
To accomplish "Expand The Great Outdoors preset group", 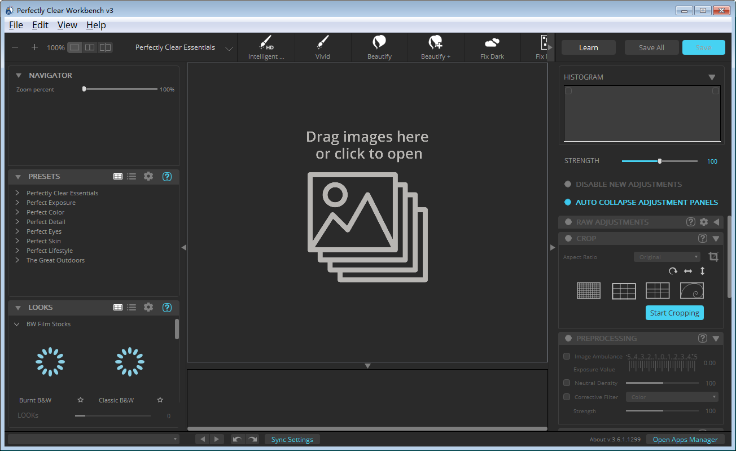I will coord(17,260).
